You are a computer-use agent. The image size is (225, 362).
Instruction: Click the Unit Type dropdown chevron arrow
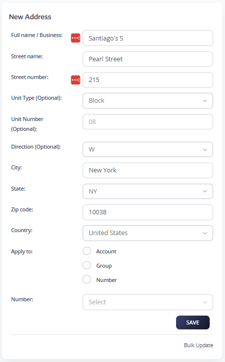(x=205, y=101)
